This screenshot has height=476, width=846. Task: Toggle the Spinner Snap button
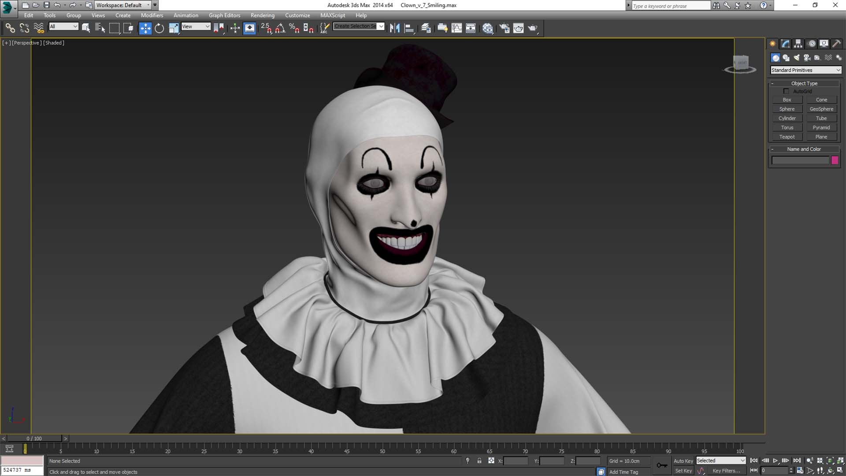(308, 28)
